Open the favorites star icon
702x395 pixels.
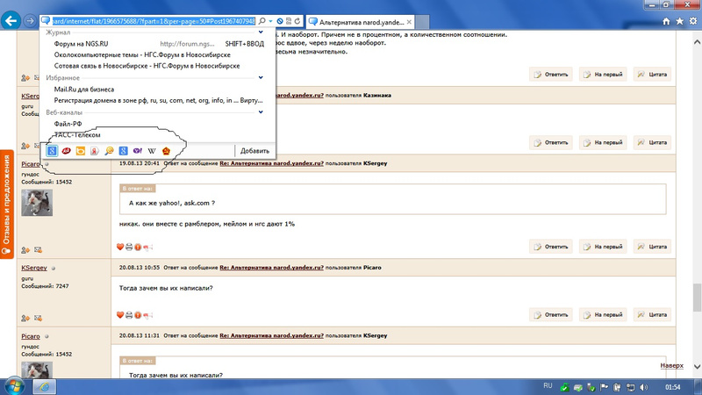point(679,21)
